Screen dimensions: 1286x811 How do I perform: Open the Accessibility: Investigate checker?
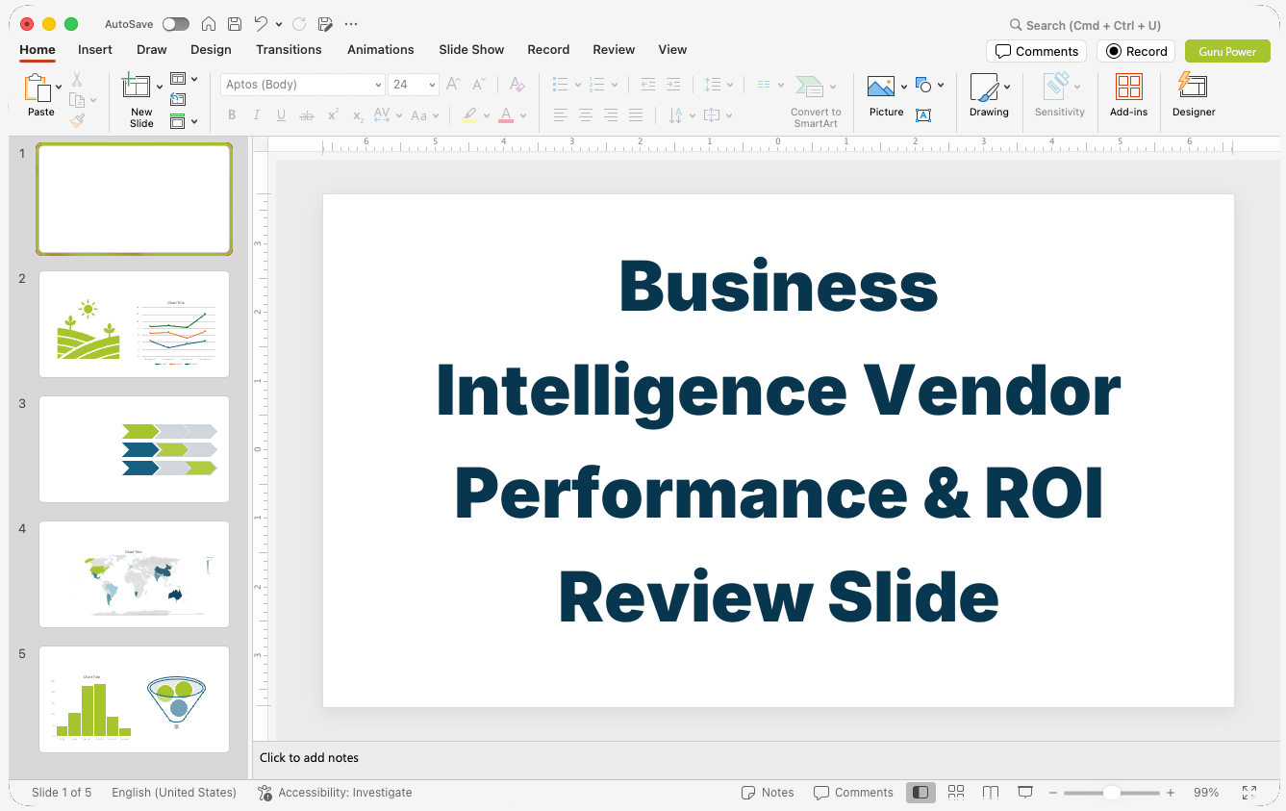tap(335, 793)
